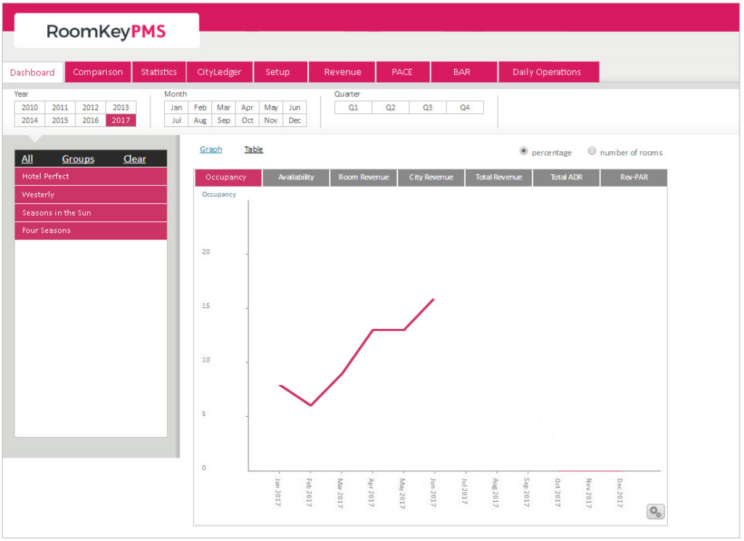This screenshot has width=744, height=541.
Task: Show the Occupancy chart tab
Action: tap(228, 177)
